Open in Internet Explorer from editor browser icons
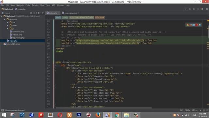The image size is (209, 118). (200, 25)
